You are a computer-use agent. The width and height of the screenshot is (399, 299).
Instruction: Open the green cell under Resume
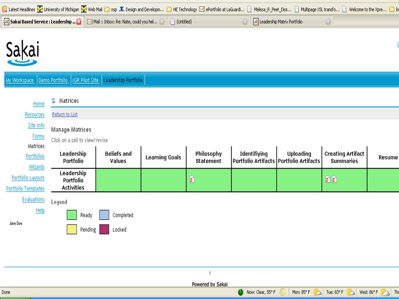[x=383, y=180]
